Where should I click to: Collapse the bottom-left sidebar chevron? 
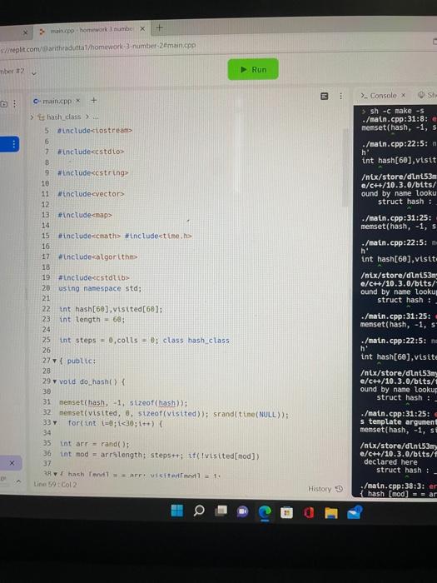[x=18, y=481]
